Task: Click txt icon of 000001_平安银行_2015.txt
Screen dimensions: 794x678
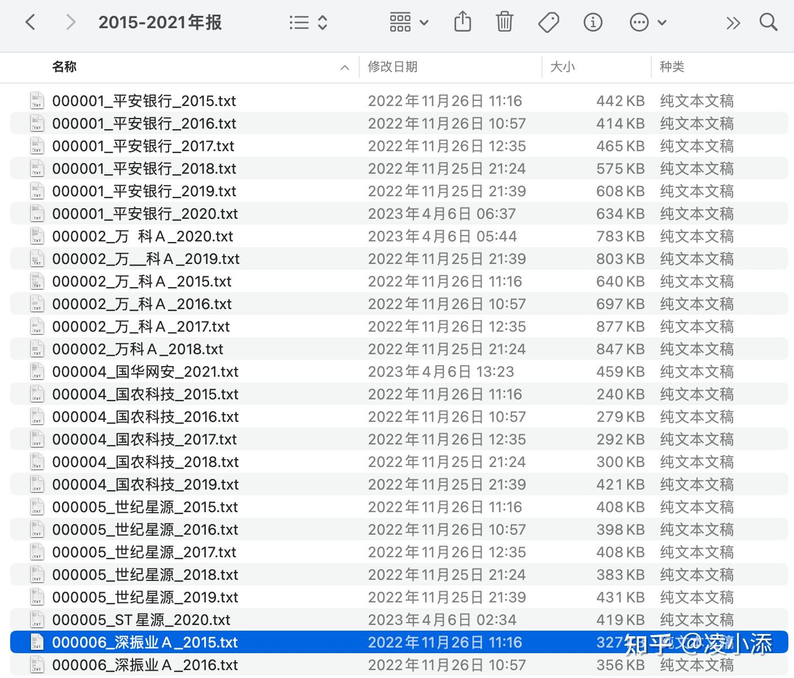Action: (37, 100)
